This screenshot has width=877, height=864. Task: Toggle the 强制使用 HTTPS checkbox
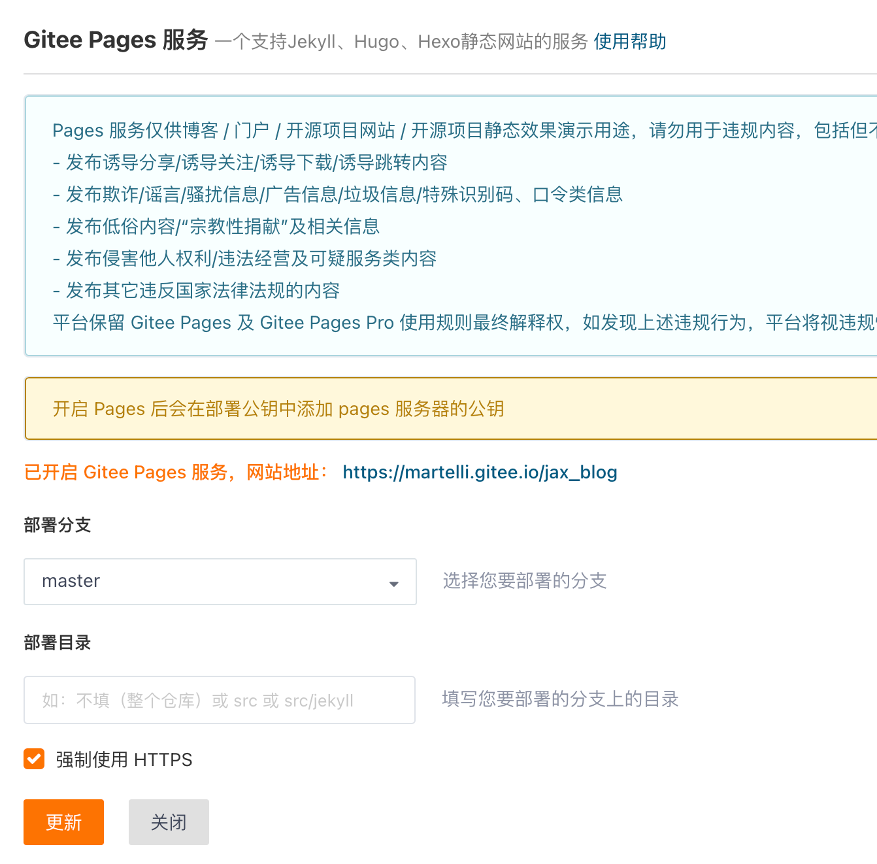34,759
